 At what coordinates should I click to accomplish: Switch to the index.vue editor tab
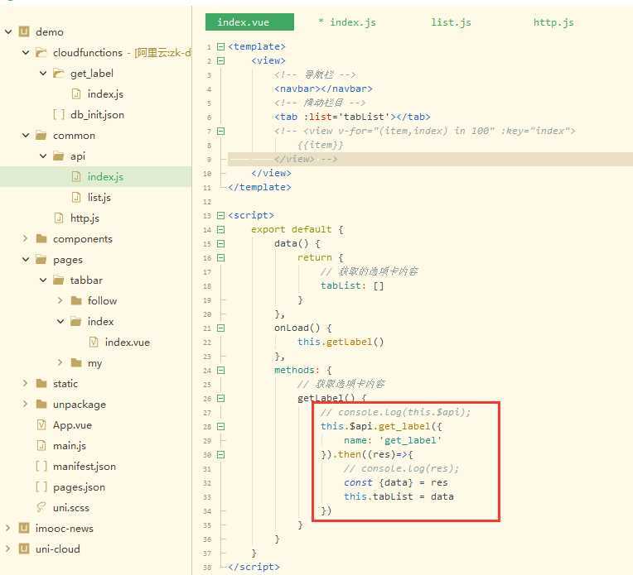coord(249,22)
